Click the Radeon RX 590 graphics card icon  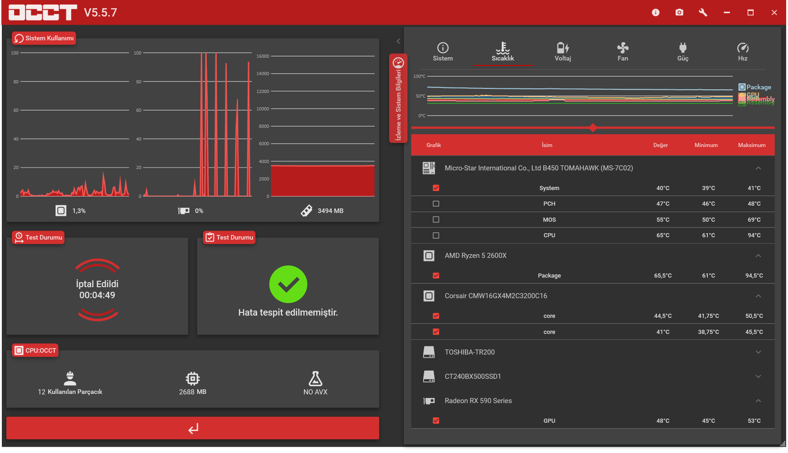click(x=429, y=401)
